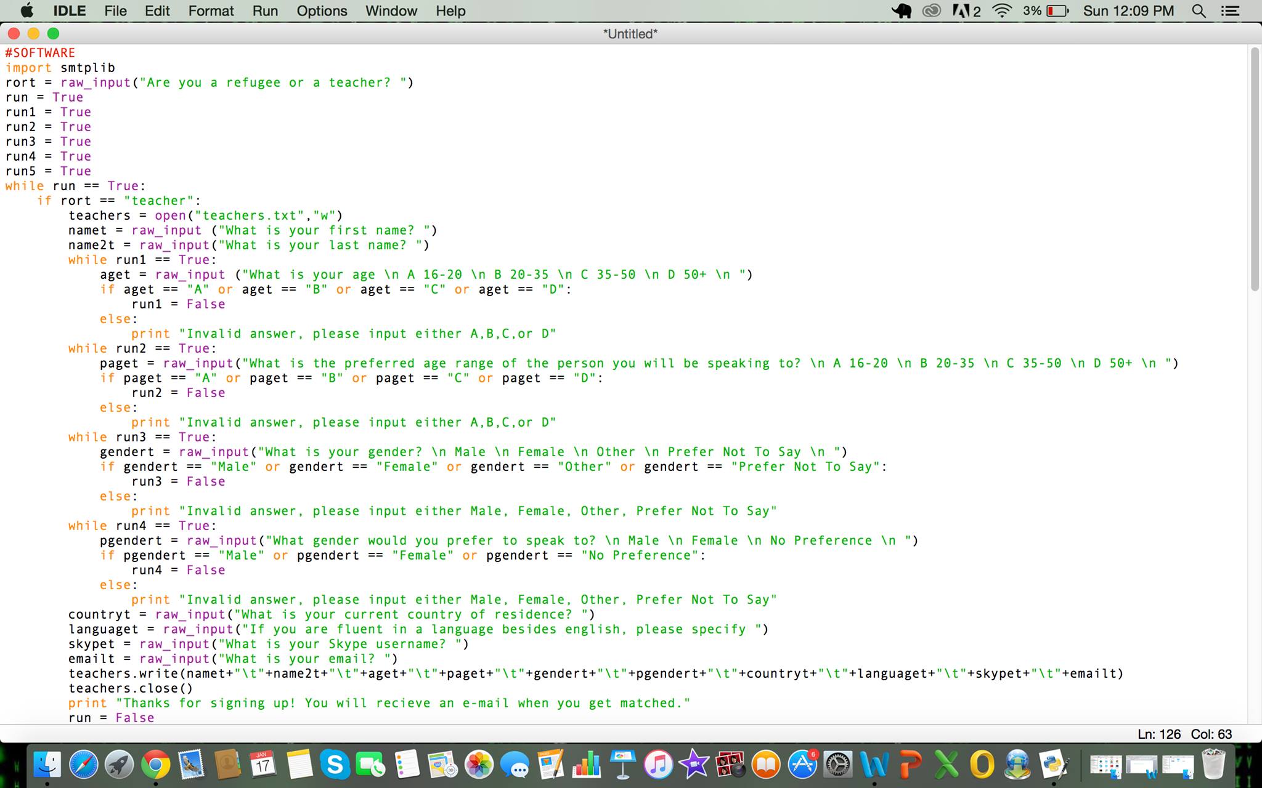Click the vertical scrollbar thumb

pyautogui.click(x=1255, y=169)
